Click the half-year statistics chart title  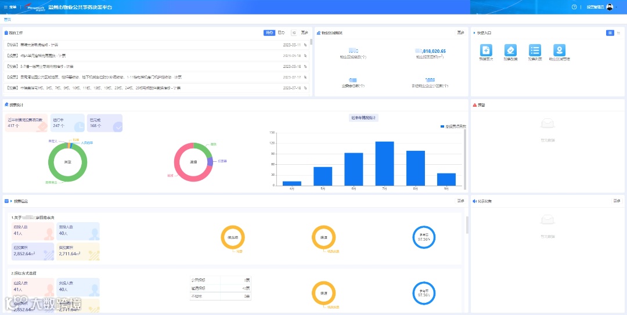(364, 118)
